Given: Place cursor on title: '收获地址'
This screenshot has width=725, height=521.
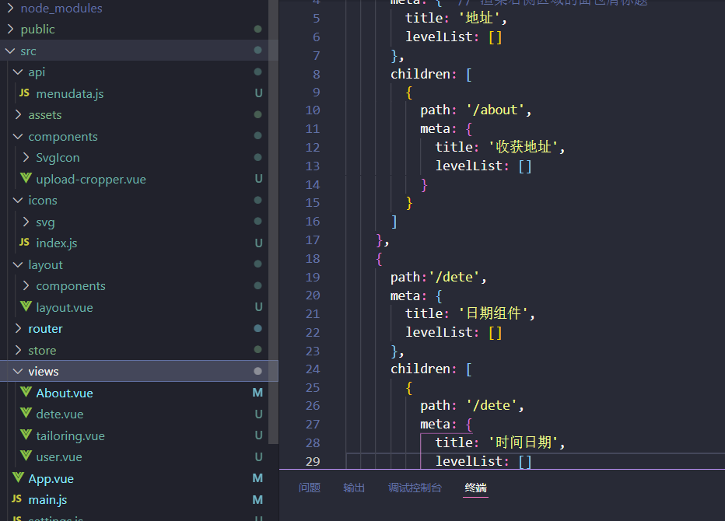Looking at the screenshot, I should [x=500, y=147].
